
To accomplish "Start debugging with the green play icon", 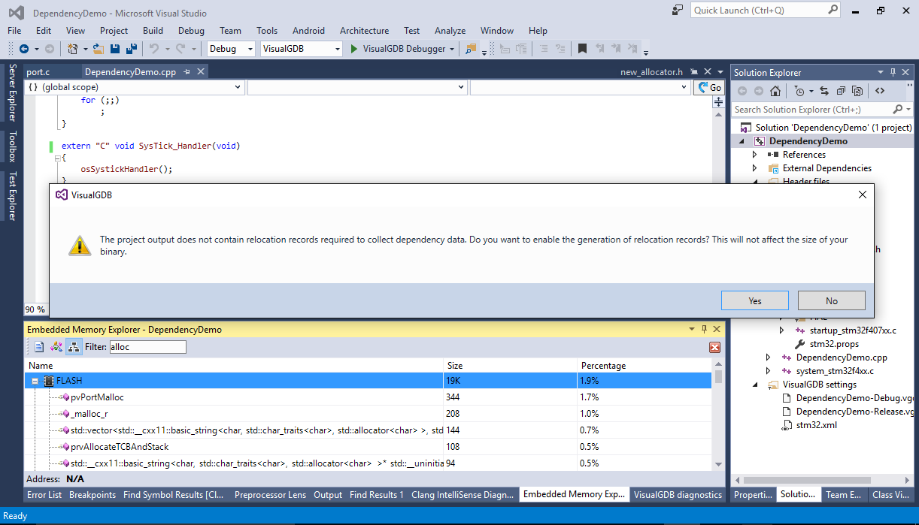I will (x=355, y=49).
